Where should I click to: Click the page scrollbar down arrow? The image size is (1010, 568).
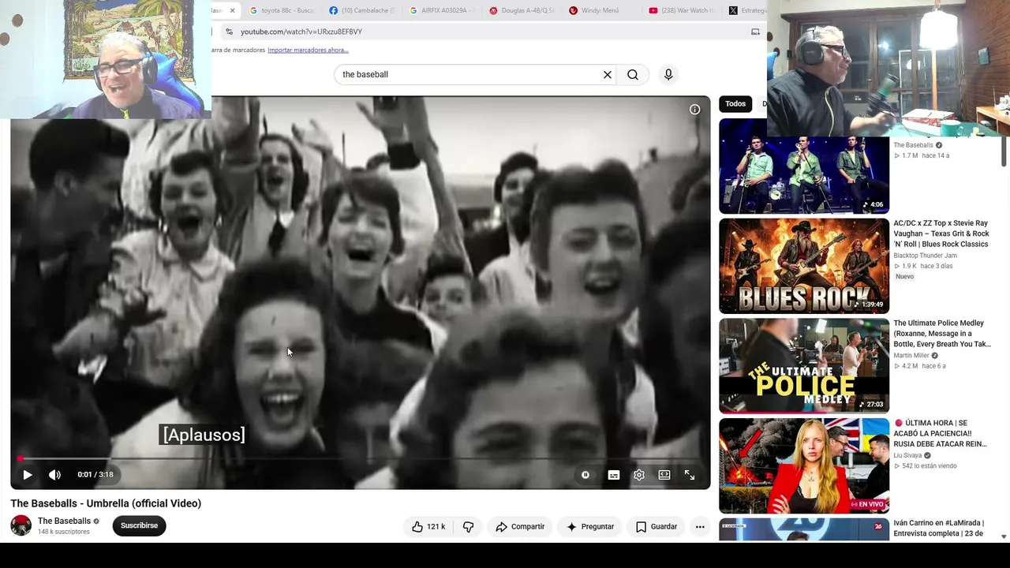[1004, 536]
